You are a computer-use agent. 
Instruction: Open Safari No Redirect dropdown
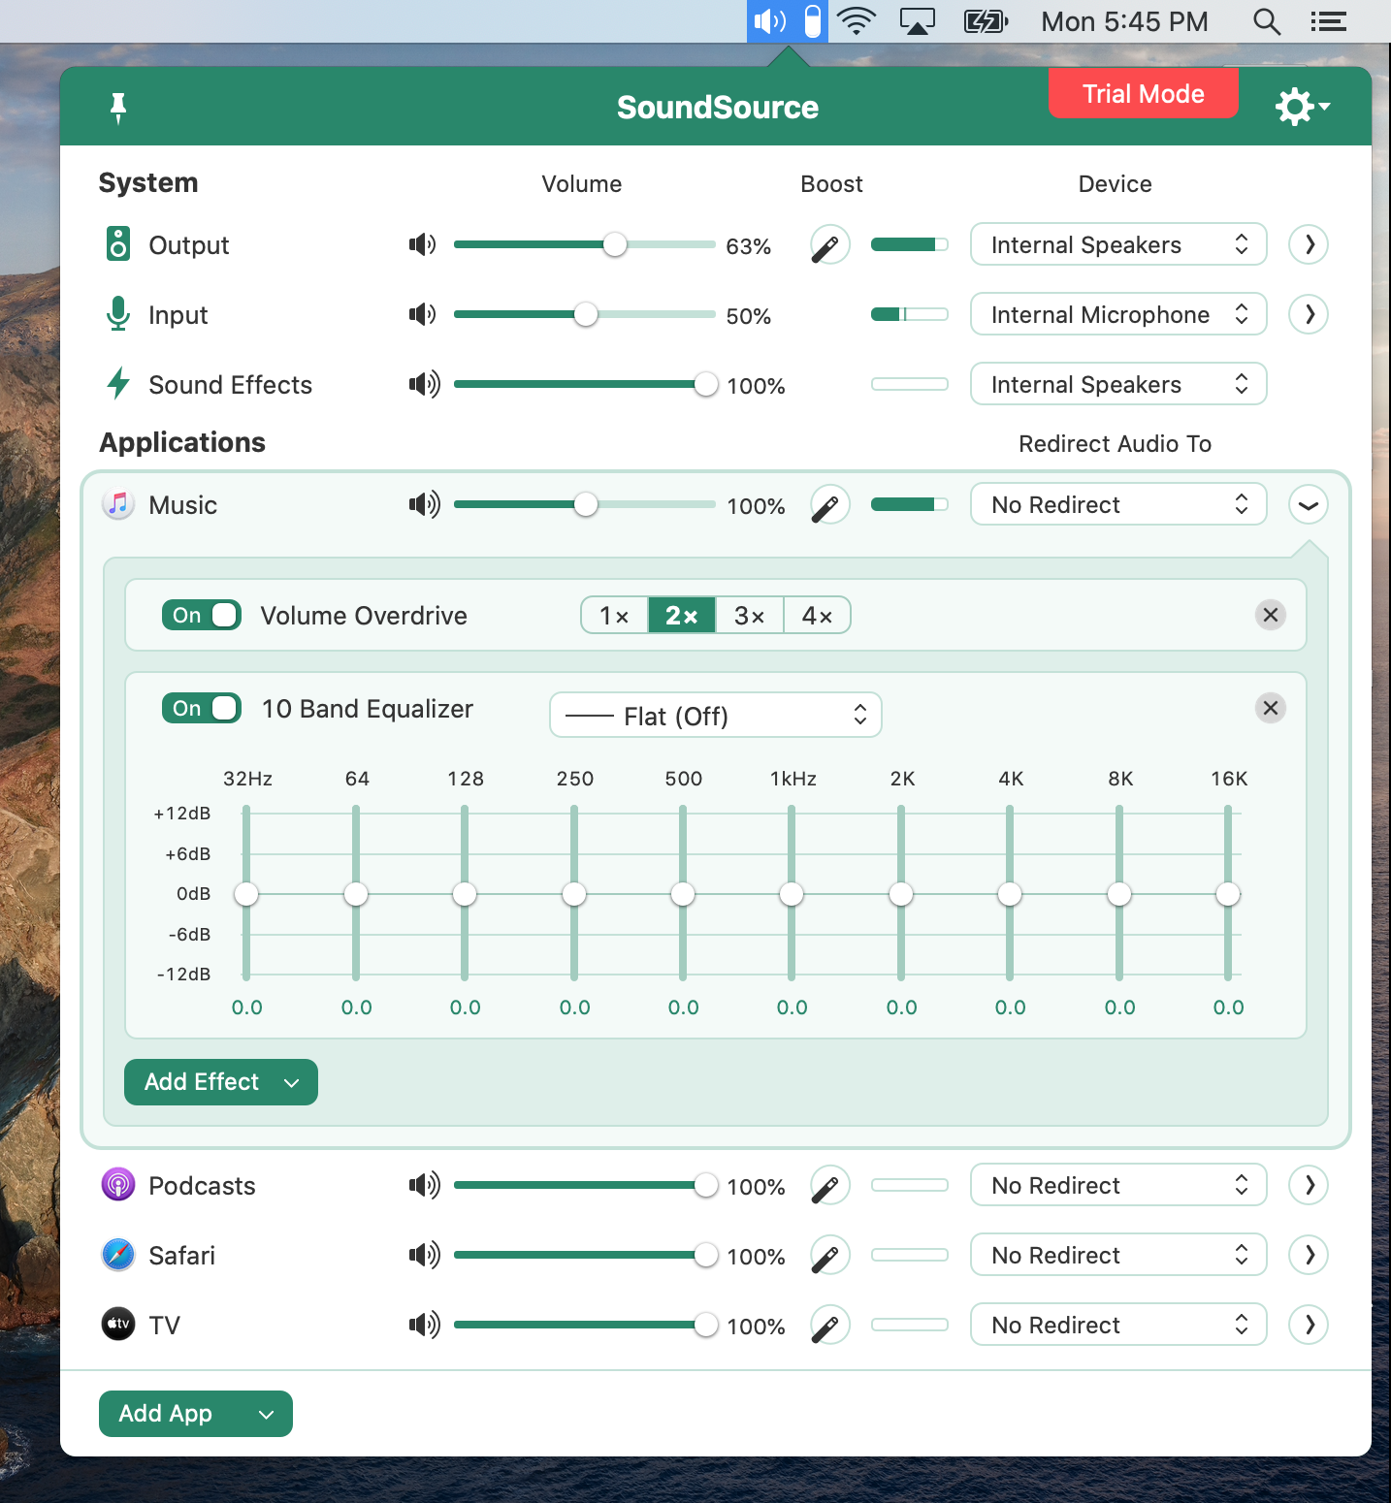point(1118,1255)
